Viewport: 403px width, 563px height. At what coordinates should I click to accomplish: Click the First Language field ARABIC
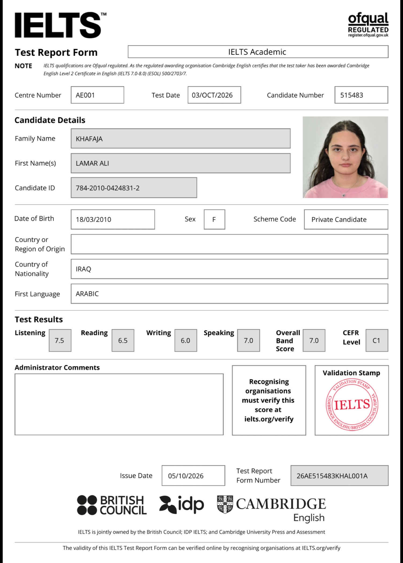(229, 294)
